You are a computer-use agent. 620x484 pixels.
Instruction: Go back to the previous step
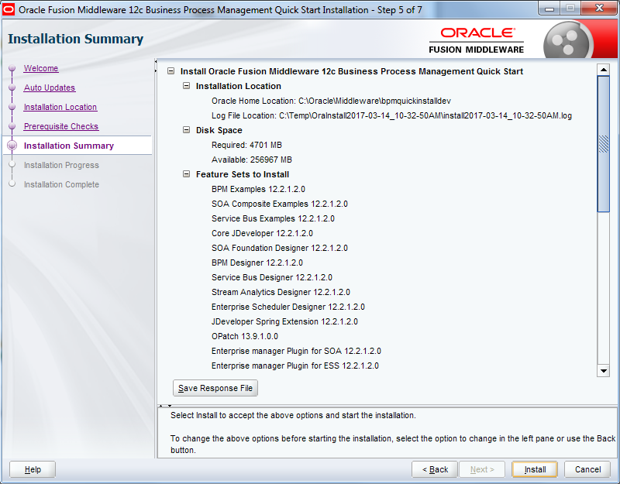[435, 469]
